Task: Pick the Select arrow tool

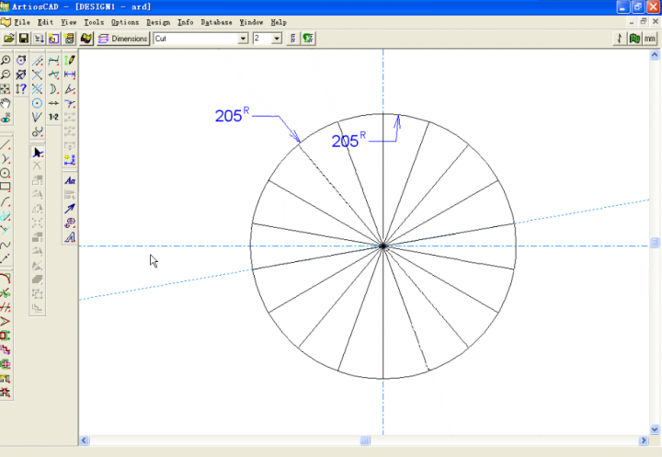Action: [38, 152]
